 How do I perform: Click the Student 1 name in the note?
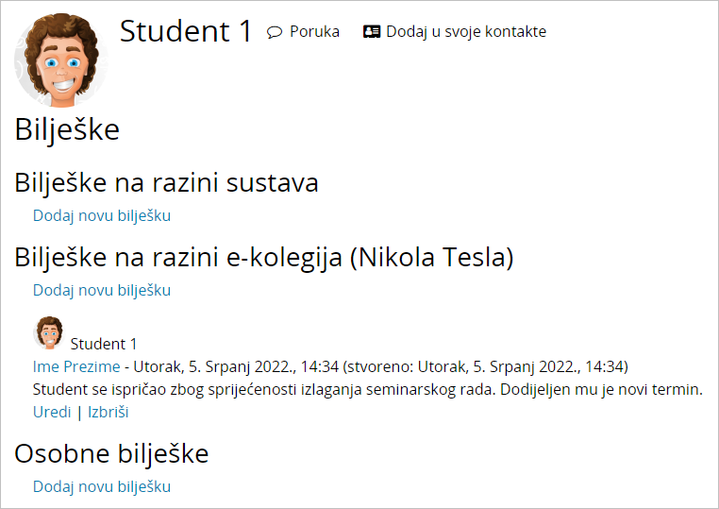(104, 344)
